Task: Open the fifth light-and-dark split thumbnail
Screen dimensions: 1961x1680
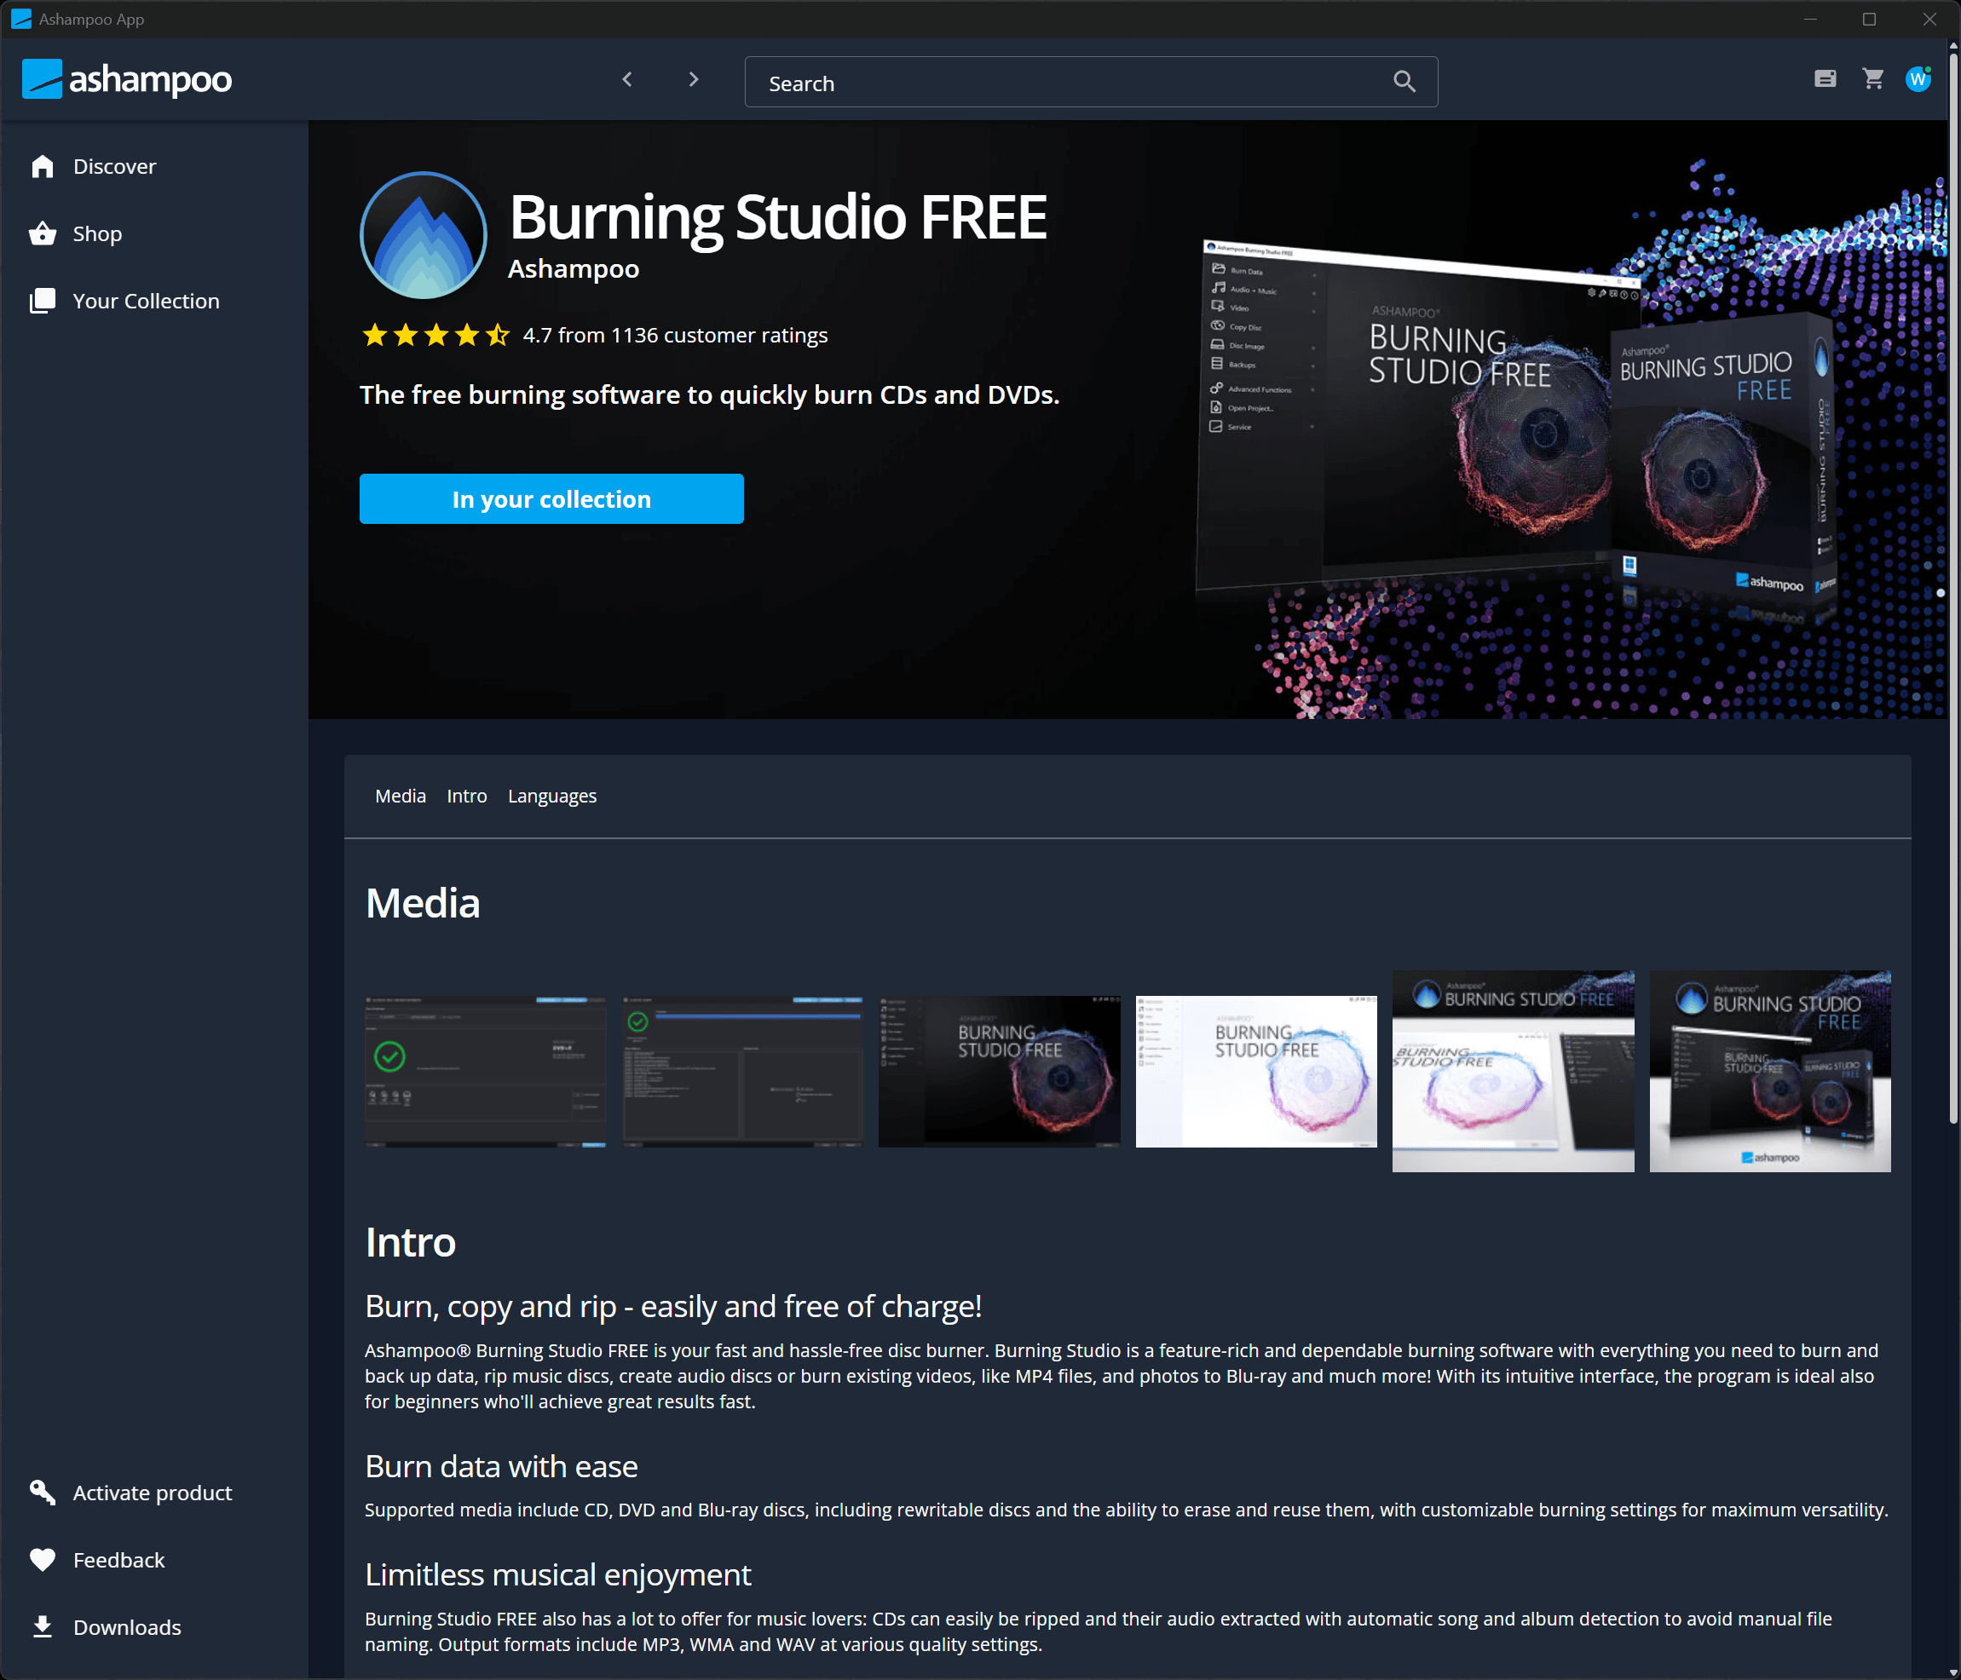Action: click(1514, 1072)
